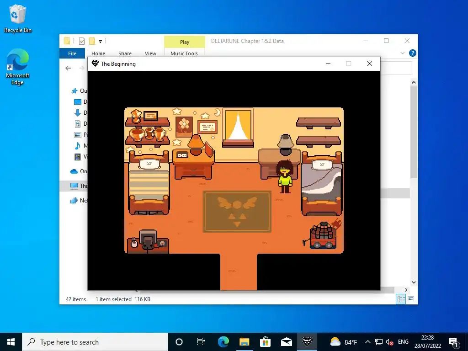Click the DELTARUNE heart icon in game title bar
The height and width of the screenshot is (351, 468).
click(x=95, y=63)
